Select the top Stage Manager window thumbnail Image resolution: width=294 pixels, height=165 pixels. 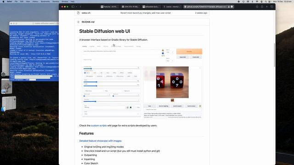pyautogui.click(x=5, y=67)
